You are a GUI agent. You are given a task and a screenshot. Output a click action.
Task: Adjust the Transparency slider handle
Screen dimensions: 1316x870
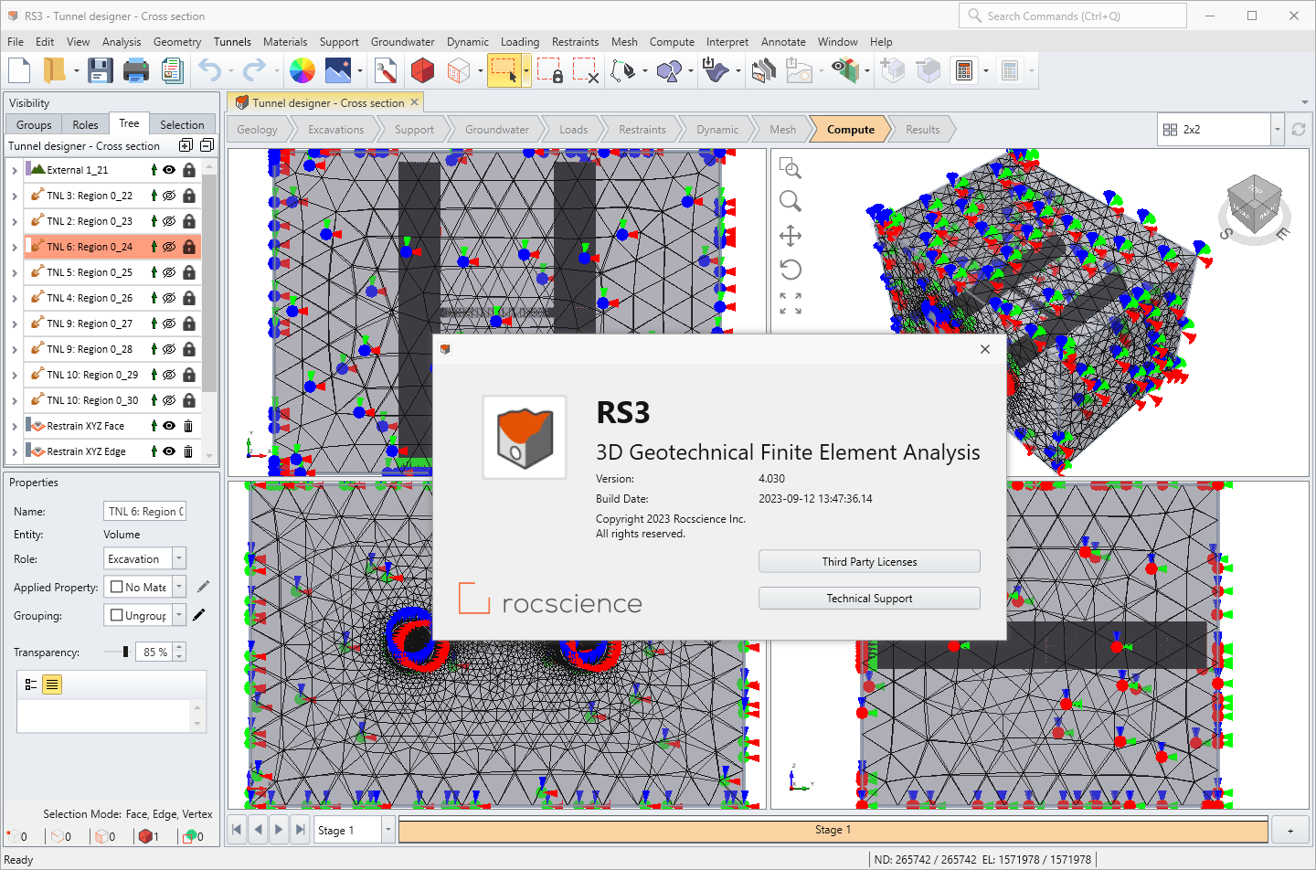[x=125, y=652]
